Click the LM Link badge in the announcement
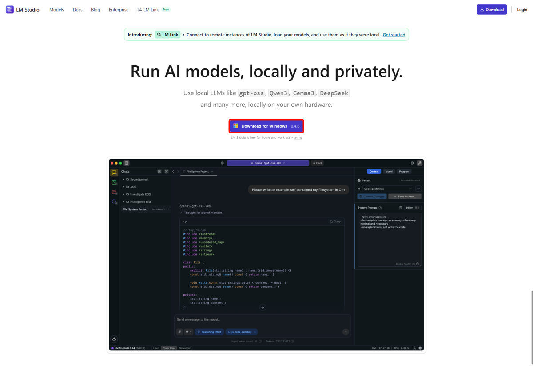533x366 pixels. [x=167, y=35]
